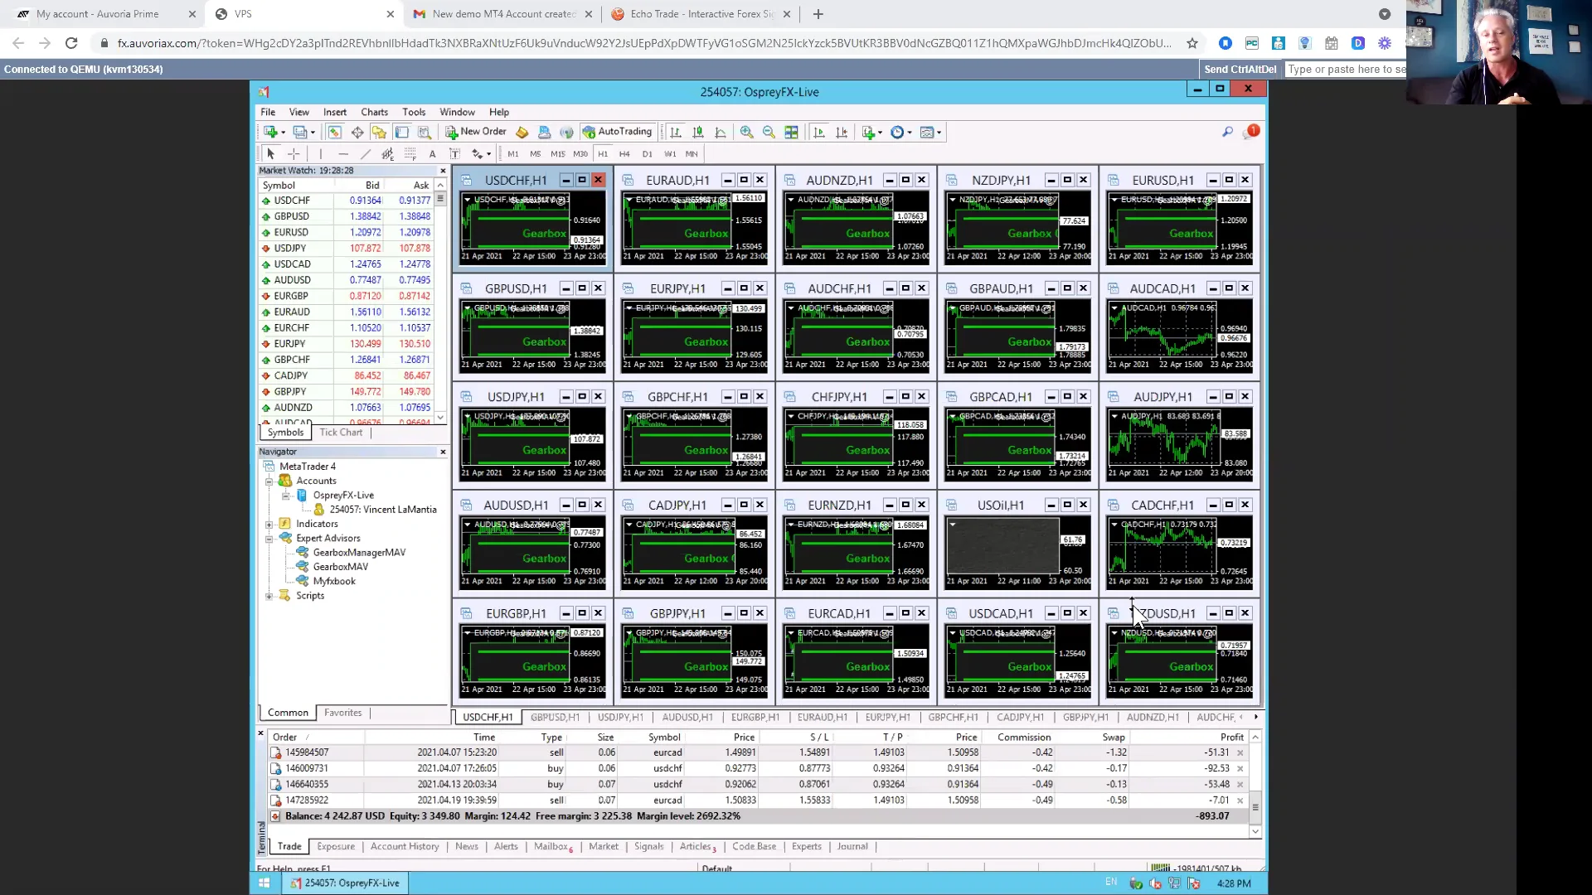Open the Tools menu

click(x=414, y=112)
